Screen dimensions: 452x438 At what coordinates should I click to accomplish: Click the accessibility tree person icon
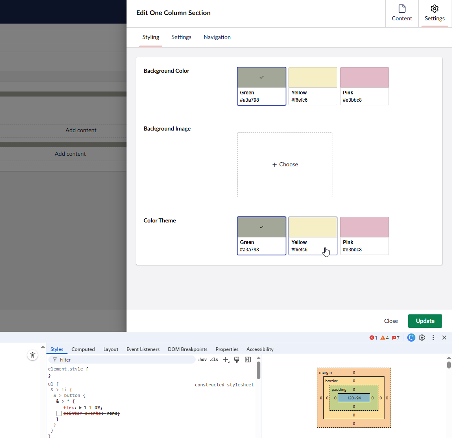[x=33, y=355]
